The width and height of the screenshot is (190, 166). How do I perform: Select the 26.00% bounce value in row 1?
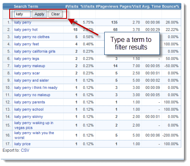tap(172, 22)
